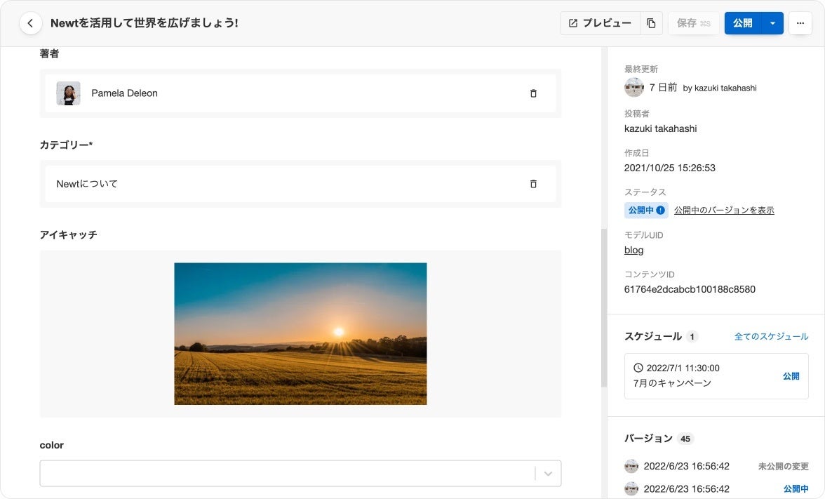Click the main content vertical scrollbar
Screen dimensions: 825x499
[603, 308]
